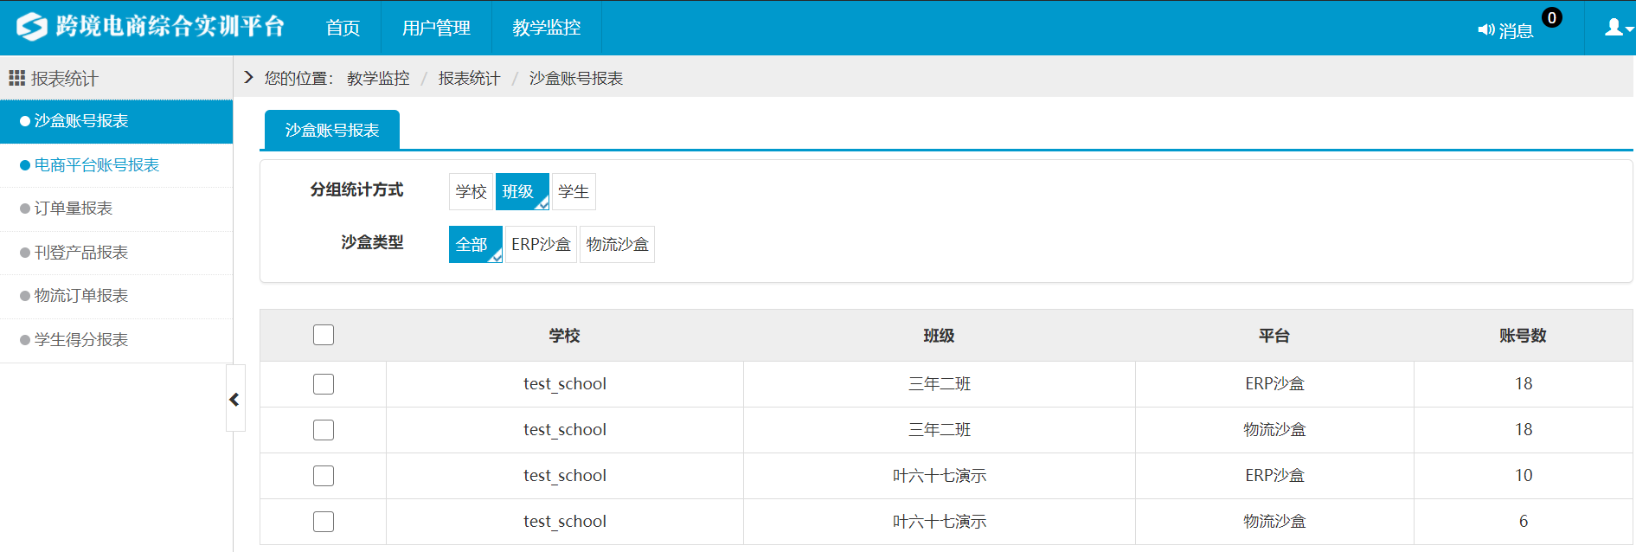Click the 报表统计 grid icon
Viewport: 1636px width, 552px height.
pos(16,79)
